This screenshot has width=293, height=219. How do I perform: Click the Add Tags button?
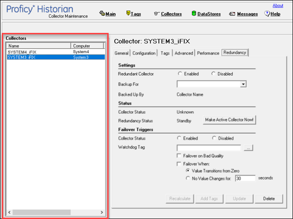coord(209,198)
